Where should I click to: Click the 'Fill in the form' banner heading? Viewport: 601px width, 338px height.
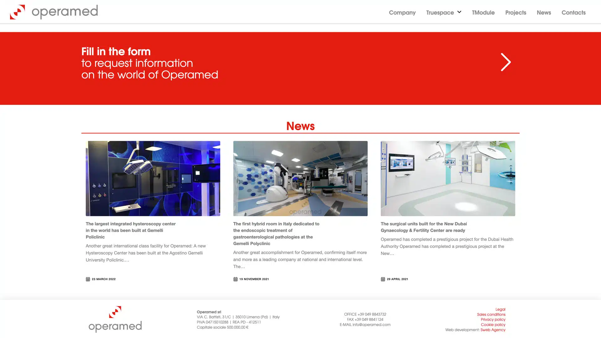[116, 51]
